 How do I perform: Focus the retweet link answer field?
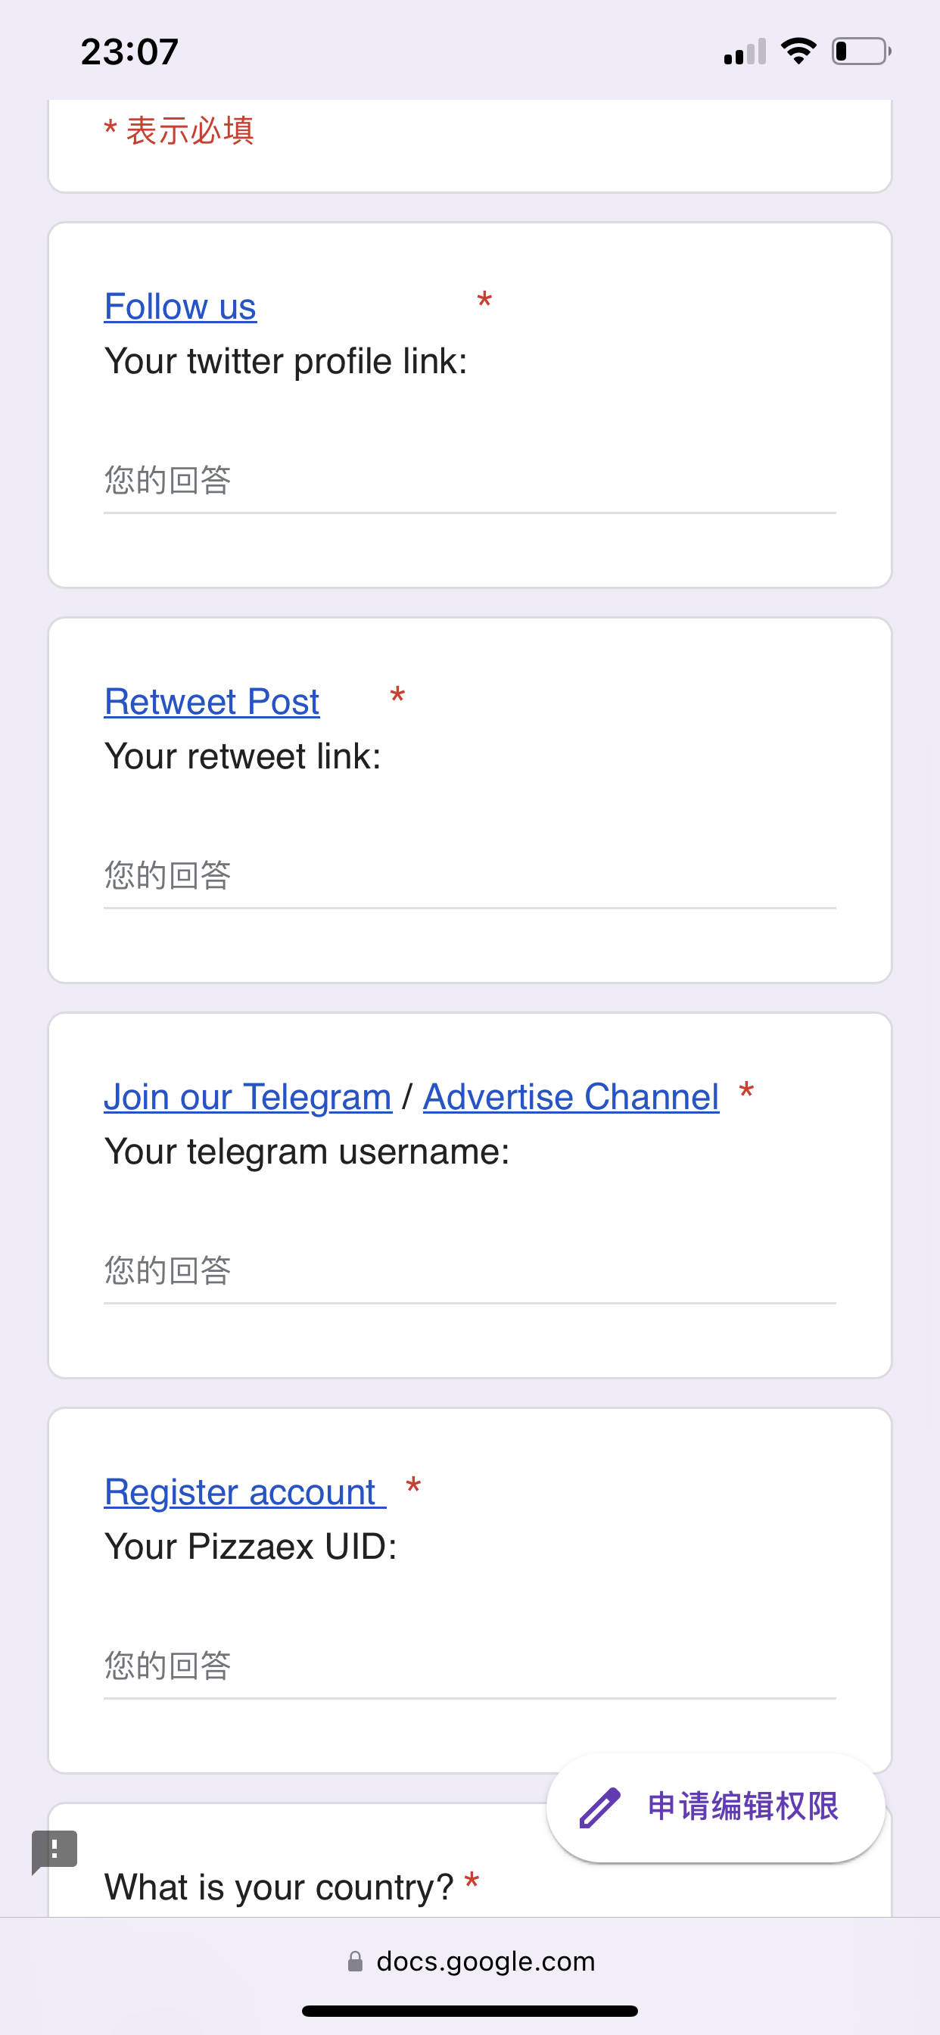point(469,876)
